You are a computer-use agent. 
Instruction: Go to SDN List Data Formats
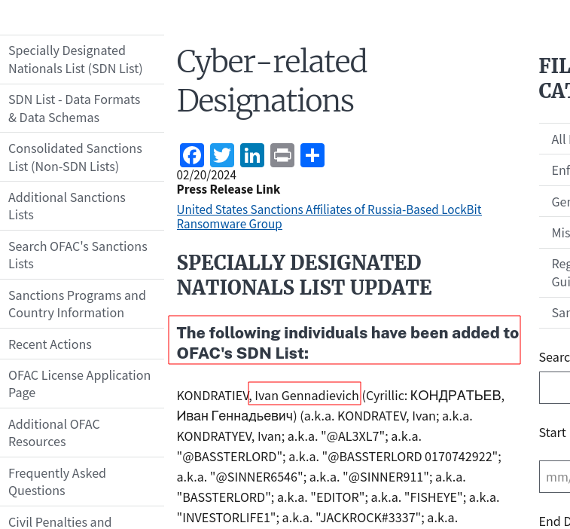[x=74, y=109]
